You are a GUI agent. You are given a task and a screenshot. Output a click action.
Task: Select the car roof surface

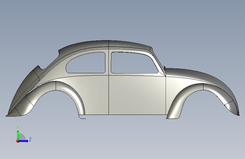click(108, 44)
